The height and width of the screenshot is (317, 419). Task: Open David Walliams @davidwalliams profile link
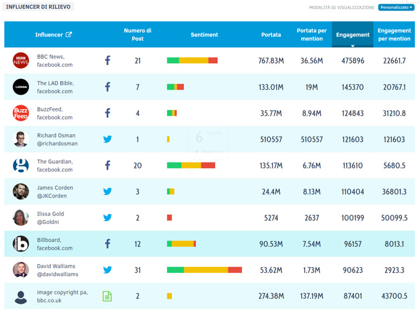pyautogui.click(x=58, y=270)
